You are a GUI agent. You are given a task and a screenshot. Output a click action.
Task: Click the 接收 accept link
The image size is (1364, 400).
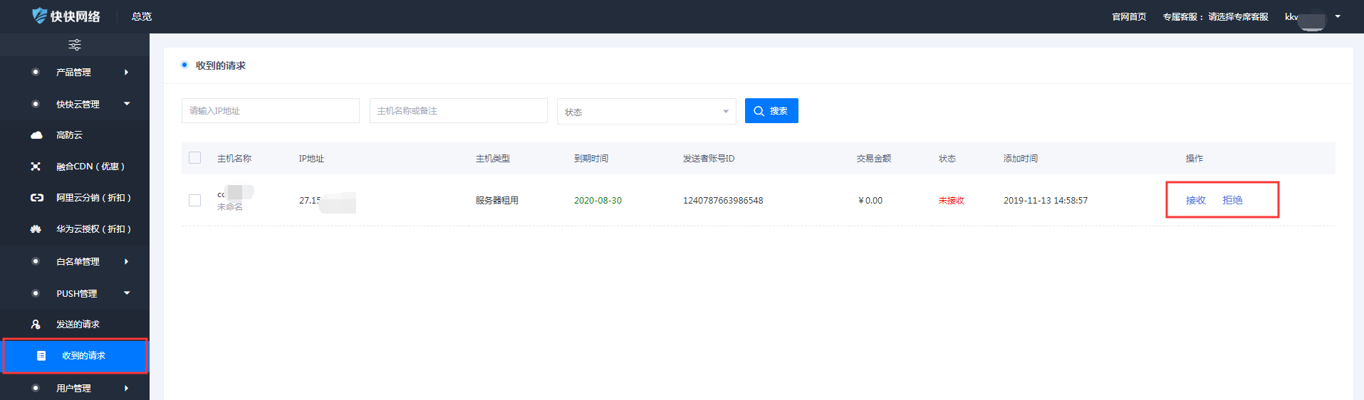[x=1195, y=201]
